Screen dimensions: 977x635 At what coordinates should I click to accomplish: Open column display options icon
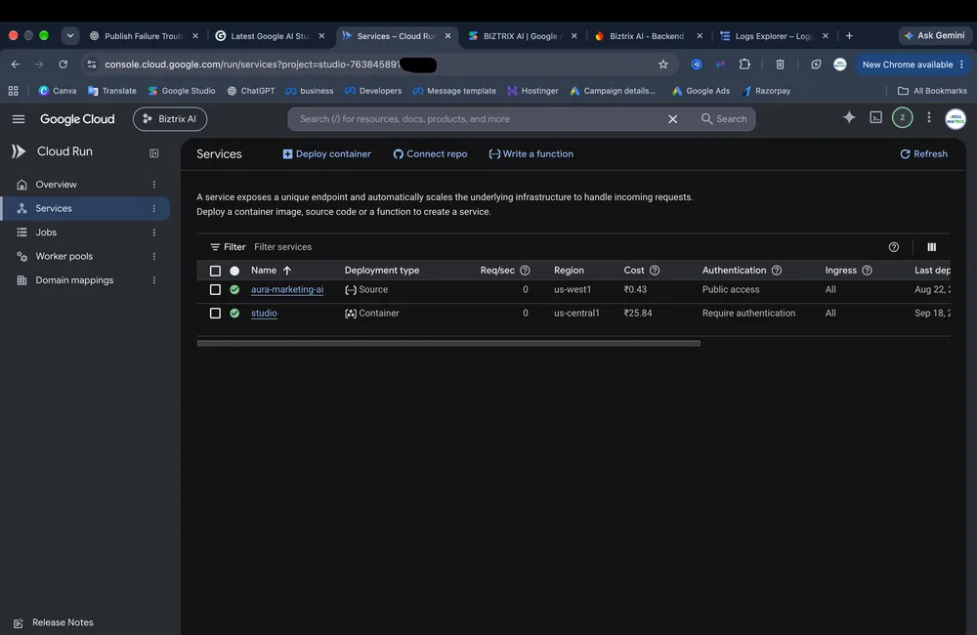(931, 247)
